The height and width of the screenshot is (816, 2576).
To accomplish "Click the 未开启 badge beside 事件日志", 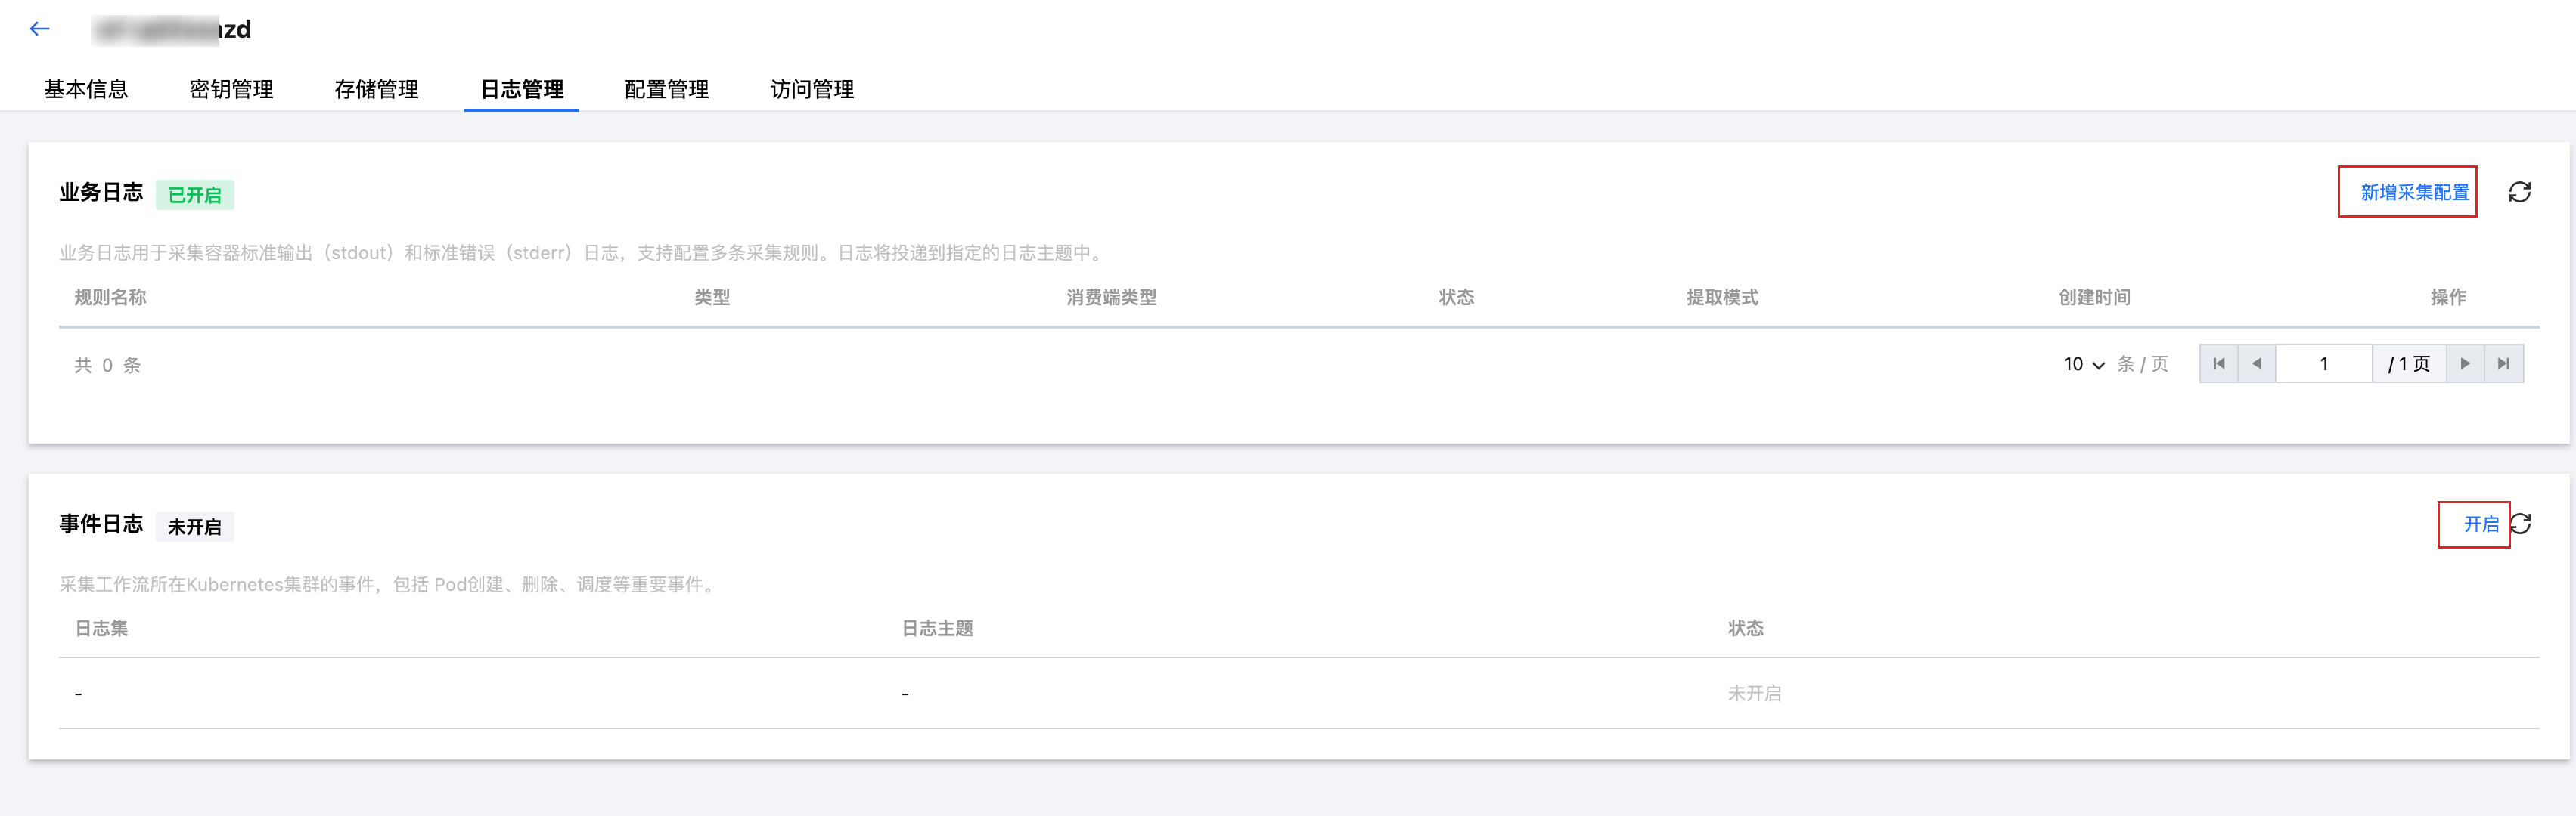I will (195, 527).
